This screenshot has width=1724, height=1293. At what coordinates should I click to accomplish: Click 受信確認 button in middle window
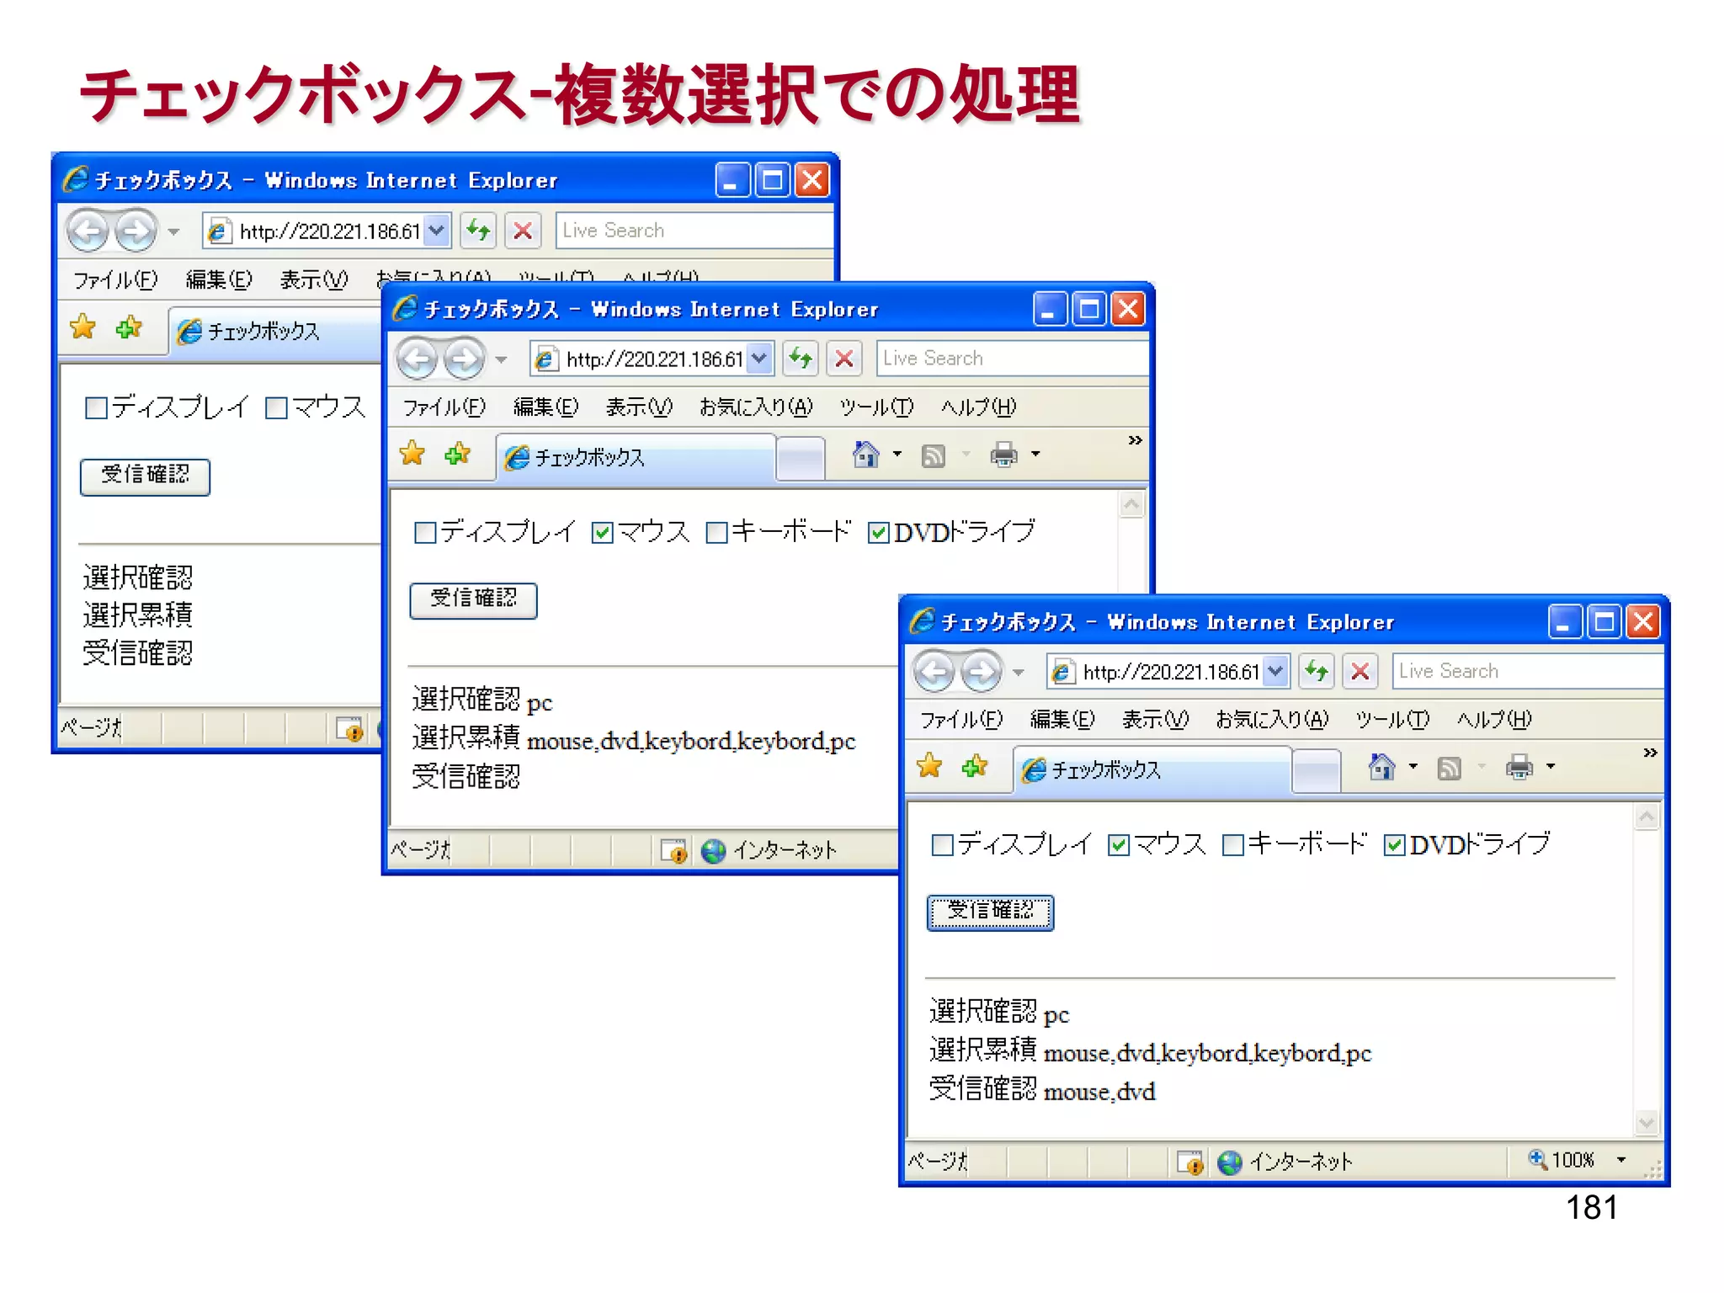point(473,600)
